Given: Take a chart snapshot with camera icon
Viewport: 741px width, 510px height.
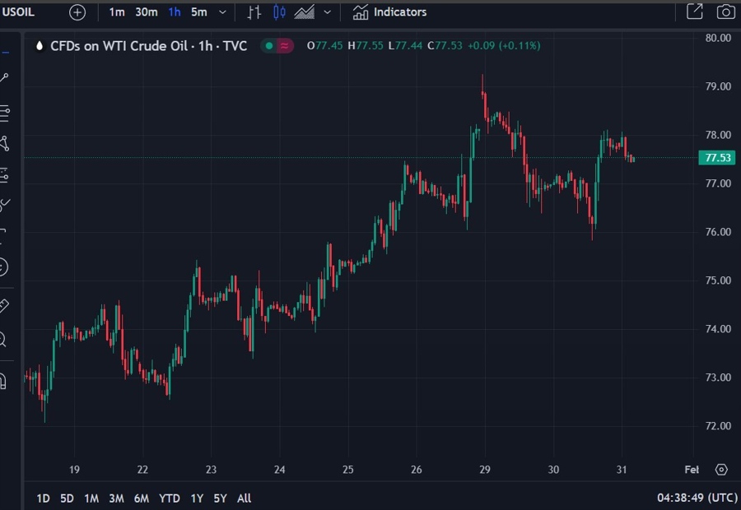Looking at the screenshot, I should (x=726, y=12).
